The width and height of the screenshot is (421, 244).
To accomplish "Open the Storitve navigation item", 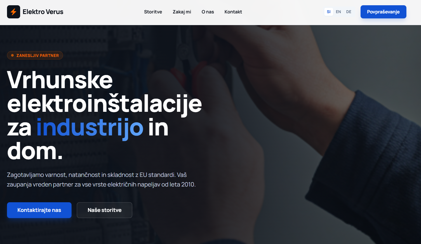I will pyautogui.click(x=153, y=12).
